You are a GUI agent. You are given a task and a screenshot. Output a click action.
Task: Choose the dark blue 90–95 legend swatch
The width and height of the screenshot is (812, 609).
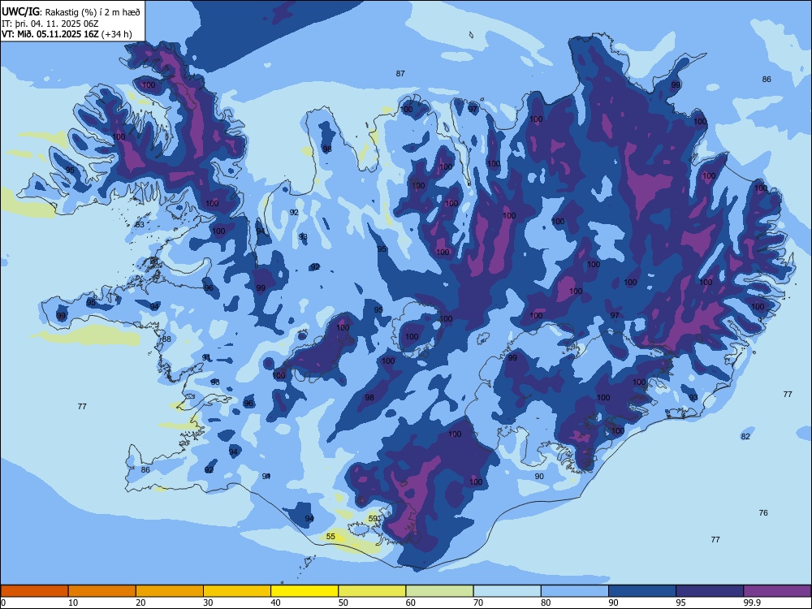pyautogui.click(x=642, y=591)
